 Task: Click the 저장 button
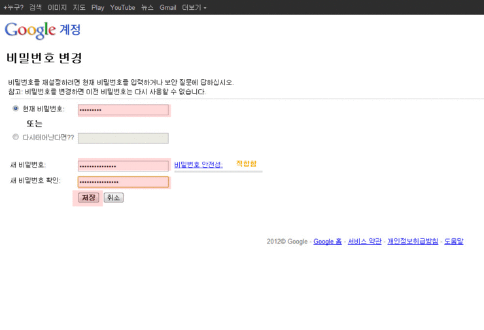coord(88,198)
